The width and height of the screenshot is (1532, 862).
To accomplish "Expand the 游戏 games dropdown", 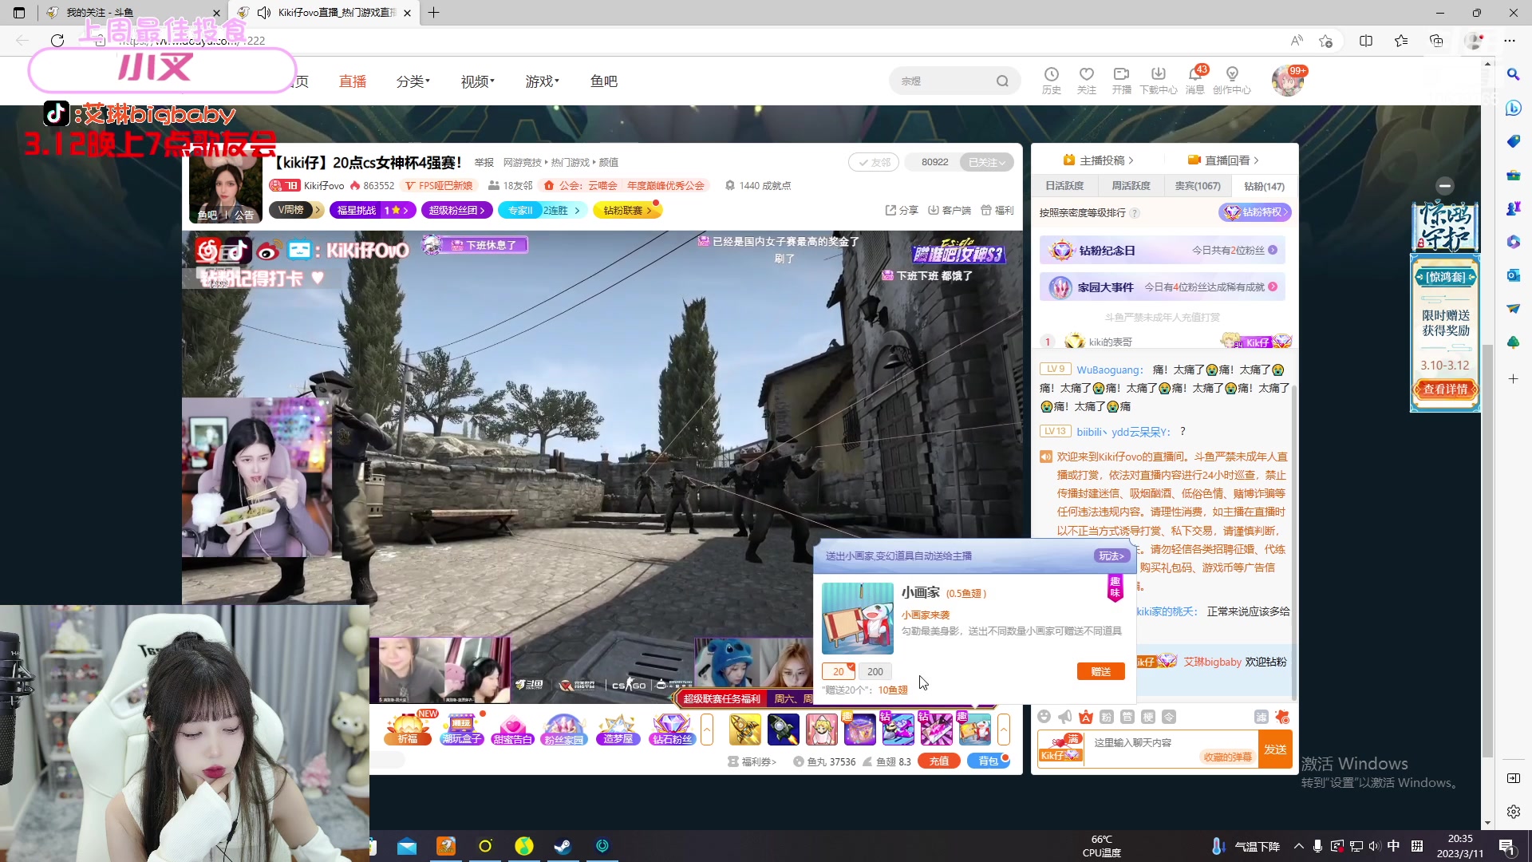I will tap(543, 81).
